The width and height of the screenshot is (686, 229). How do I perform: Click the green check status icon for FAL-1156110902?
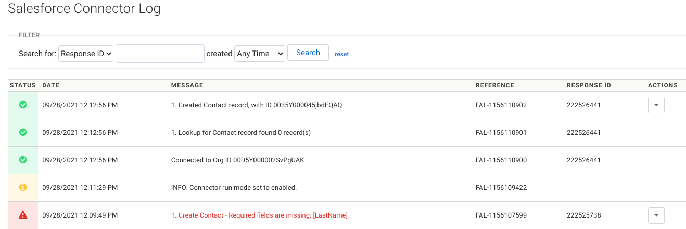pos(23,105)
